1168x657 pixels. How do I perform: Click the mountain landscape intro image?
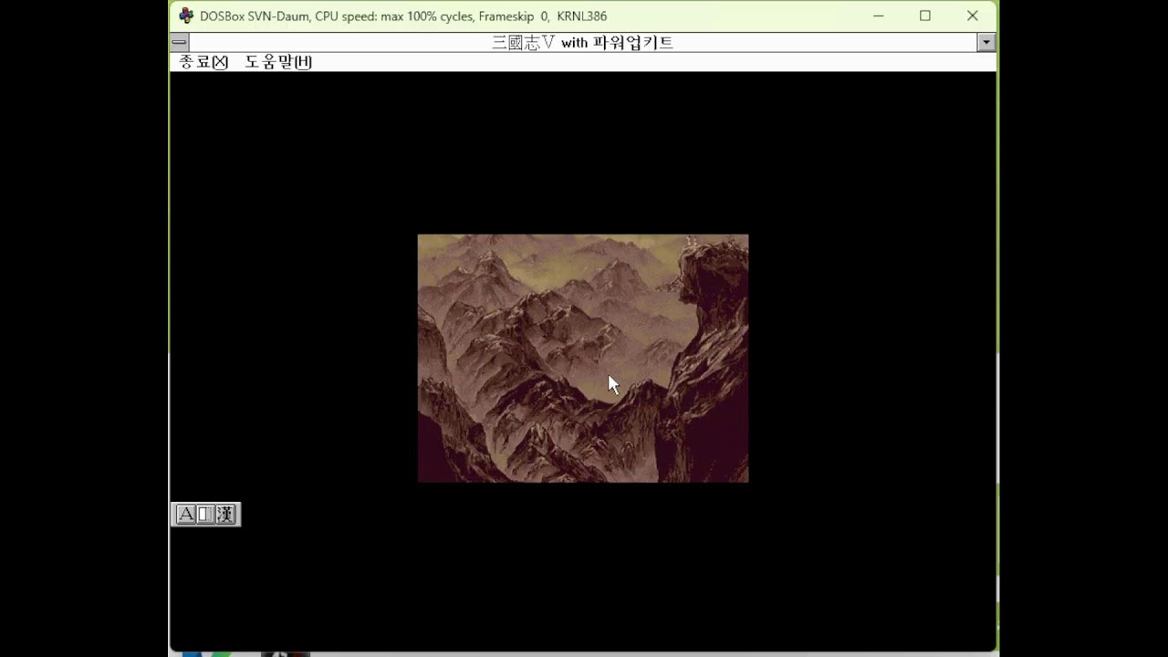point(583,359)
